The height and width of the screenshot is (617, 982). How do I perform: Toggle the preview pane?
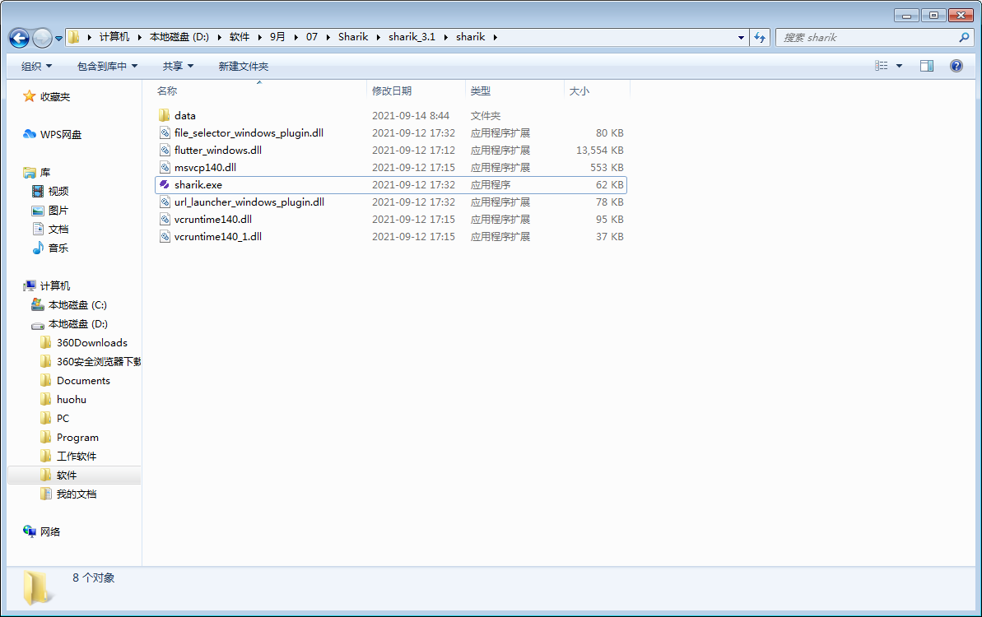point(927,66)
